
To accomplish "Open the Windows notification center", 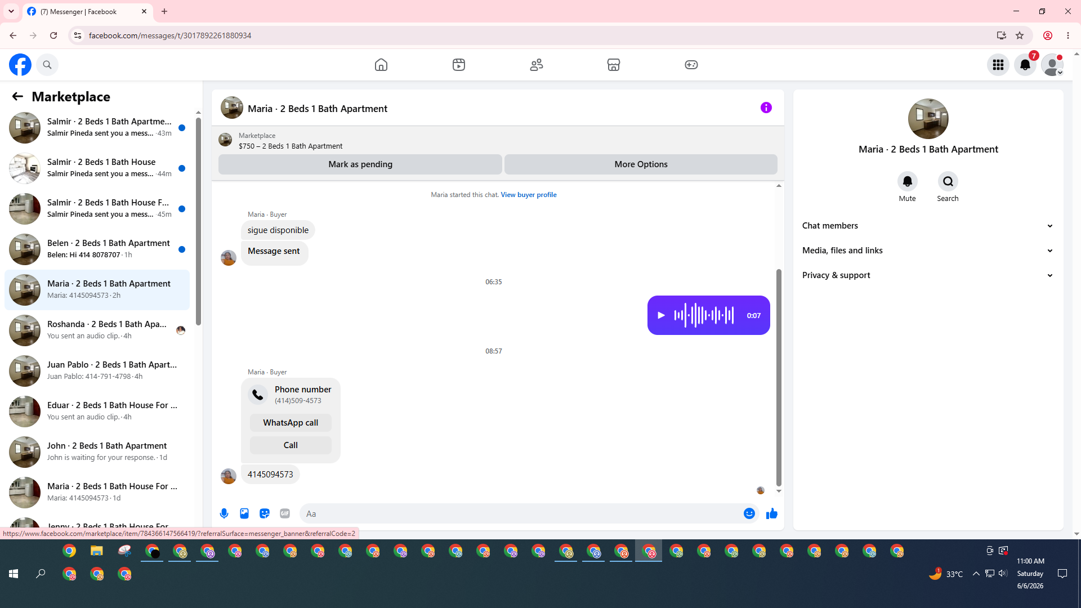I will [x=1062, y=574].
